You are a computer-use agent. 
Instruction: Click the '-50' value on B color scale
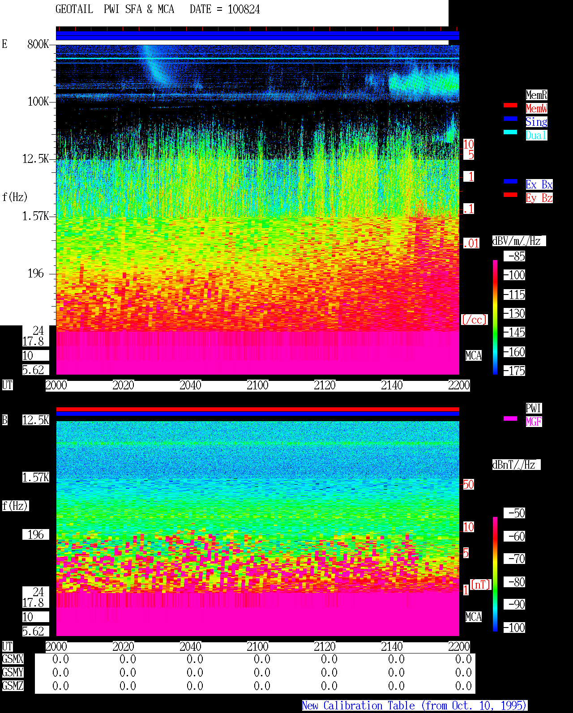coord(514,513)
